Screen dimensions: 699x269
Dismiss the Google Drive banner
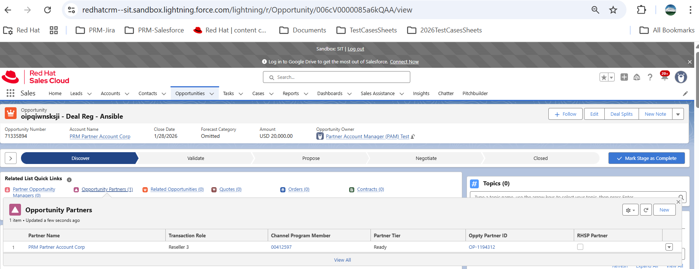690,62
